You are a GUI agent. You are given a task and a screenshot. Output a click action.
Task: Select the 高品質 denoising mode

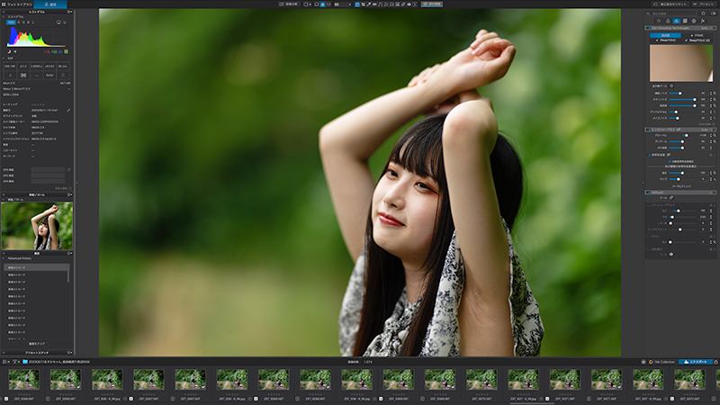coord(665,35)
